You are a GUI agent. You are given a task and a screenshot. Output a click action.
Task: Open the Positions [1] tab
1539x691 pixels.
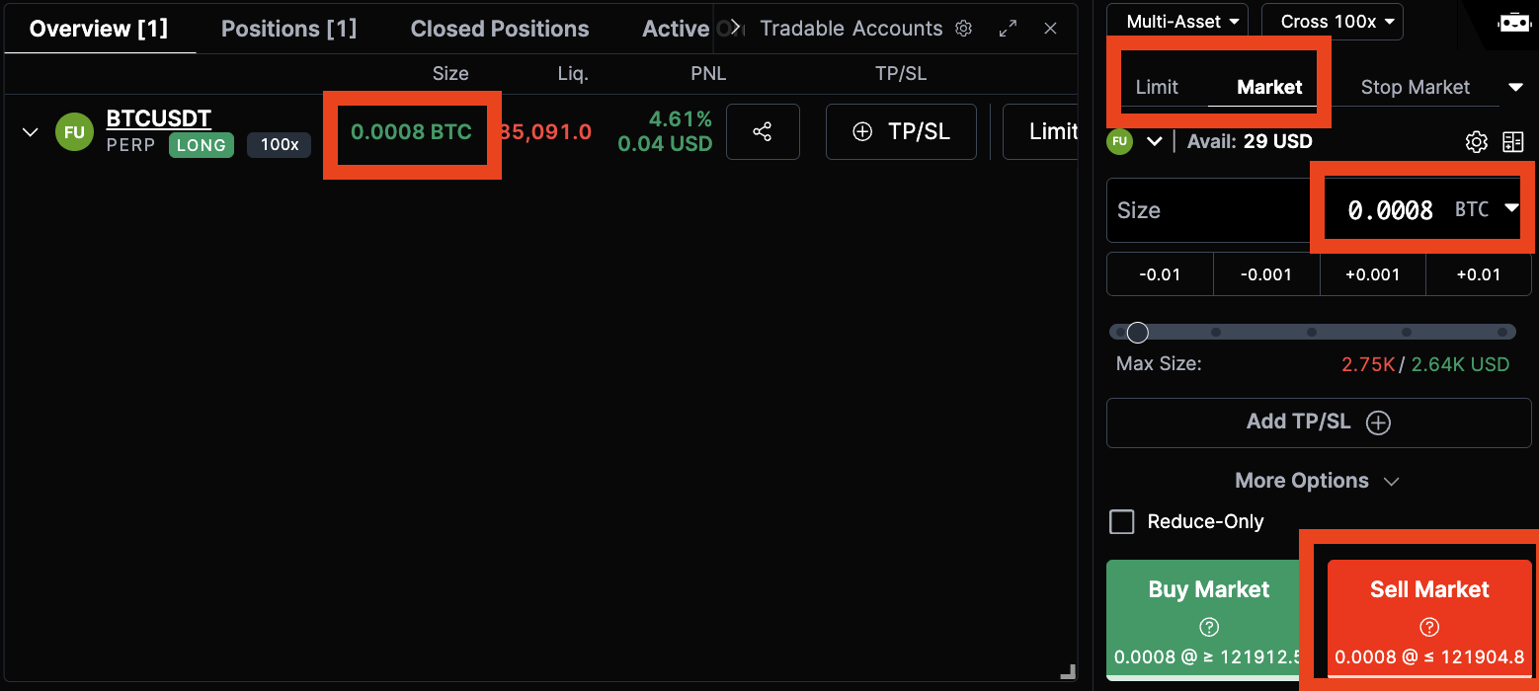tap(288, 29)
